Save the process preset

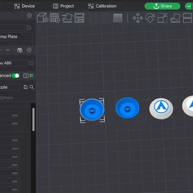pos(26,87)
